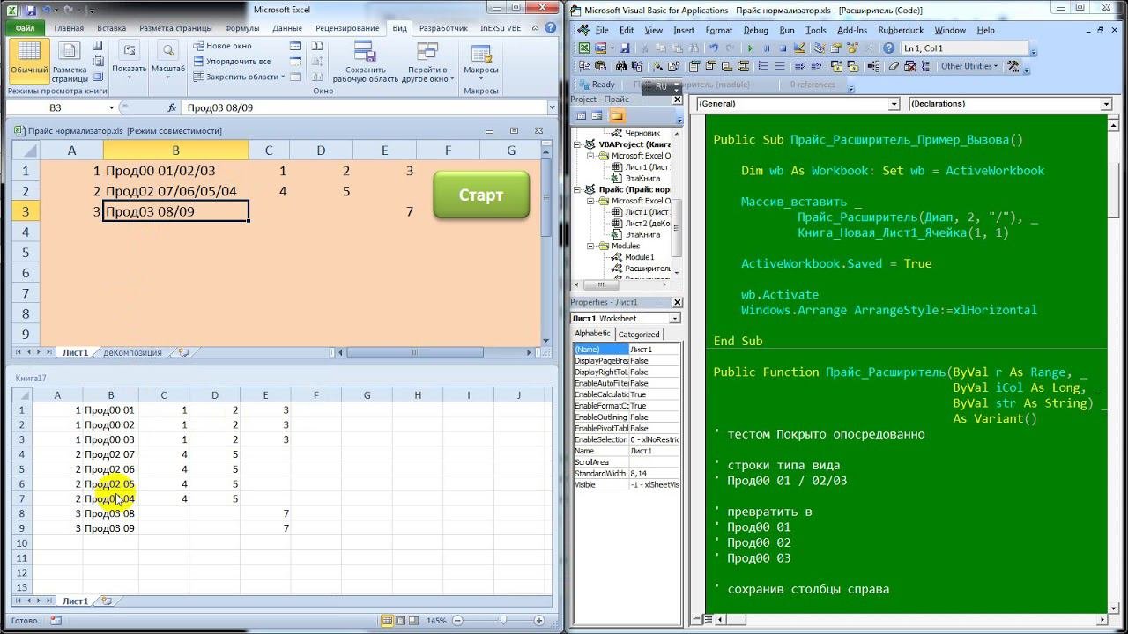Click the Undo arrow in VBA toolbar
Viewport: 1128px width, 634px height.
point(713,48)
